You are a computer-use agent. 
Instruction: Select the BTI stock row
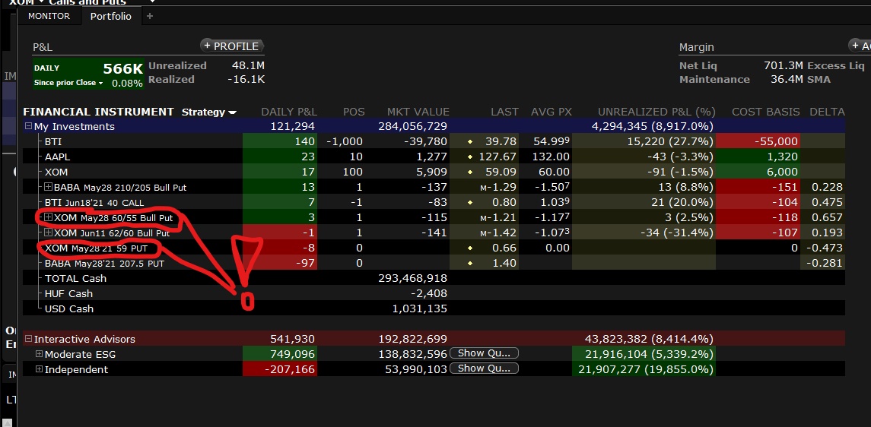(434, 141)
